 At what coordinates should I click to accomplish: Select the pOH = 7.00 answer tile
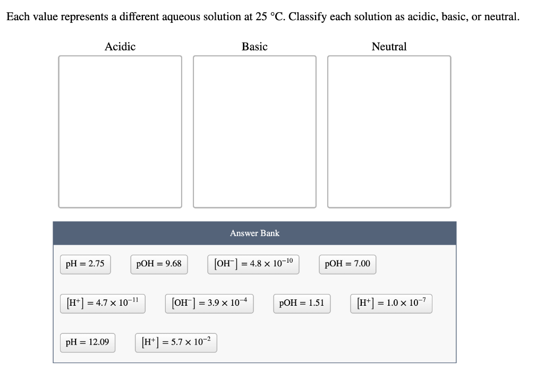(x=347, y=264)
